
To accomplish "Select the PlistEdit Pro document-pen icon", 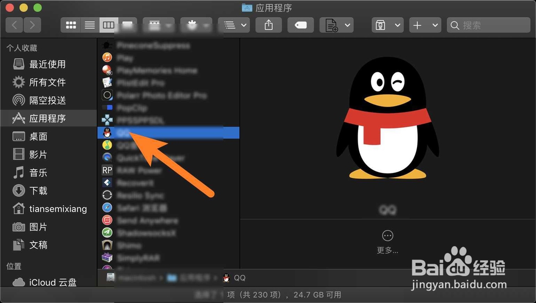I will 107,82.
